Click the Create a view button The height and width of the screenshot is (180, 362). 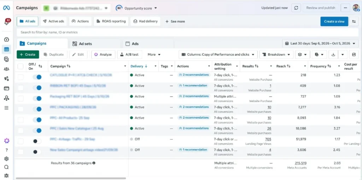coord(334,22)
